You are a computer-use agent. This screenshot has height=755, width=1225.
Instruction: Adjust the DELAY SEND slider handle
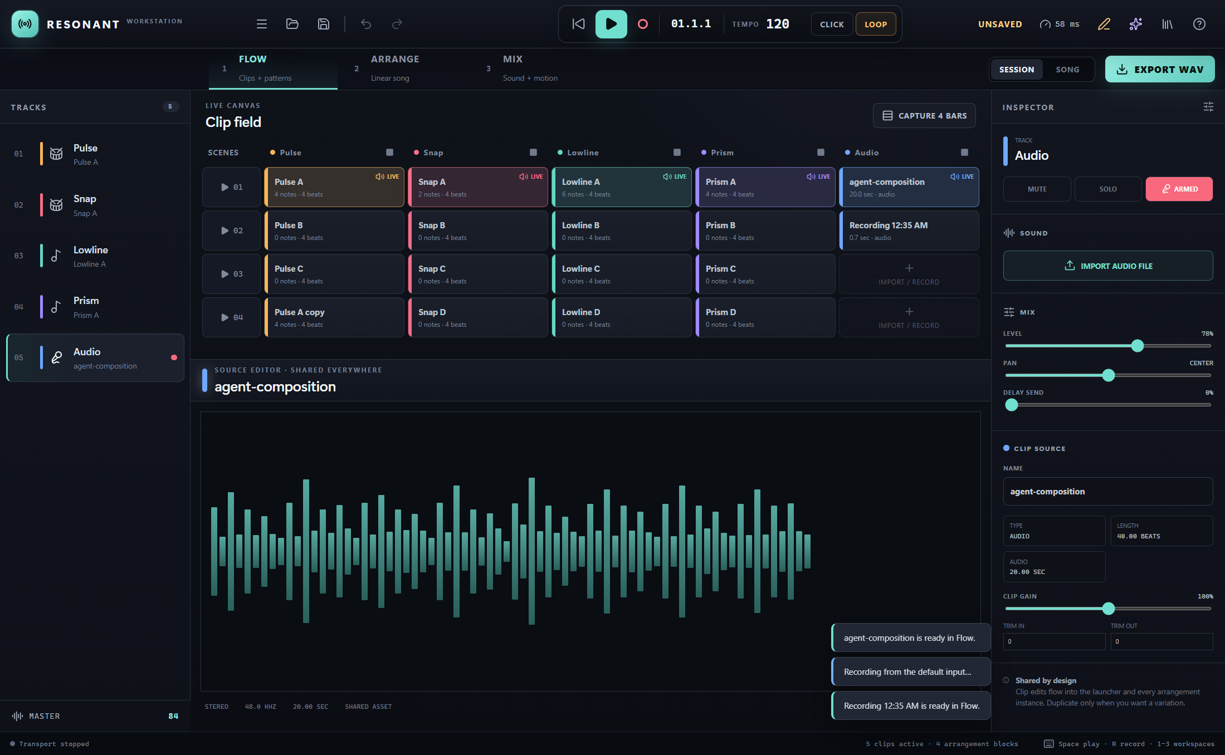[x=1012, y=405]
